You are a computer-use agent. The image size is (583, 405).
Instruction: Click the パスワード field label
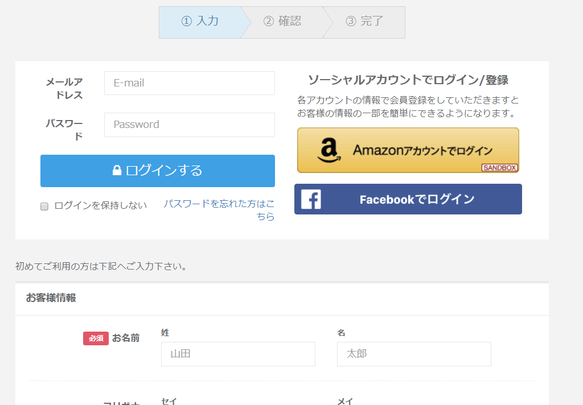point(64,130)
